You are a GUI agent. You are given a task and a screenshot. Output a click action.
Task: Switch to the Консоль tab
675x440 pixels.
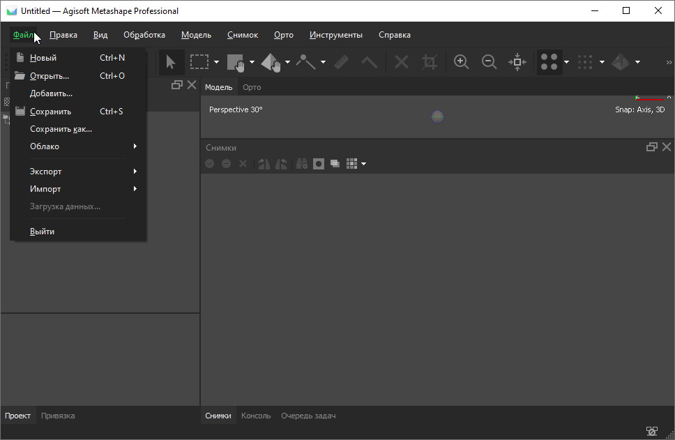[256, 416]
